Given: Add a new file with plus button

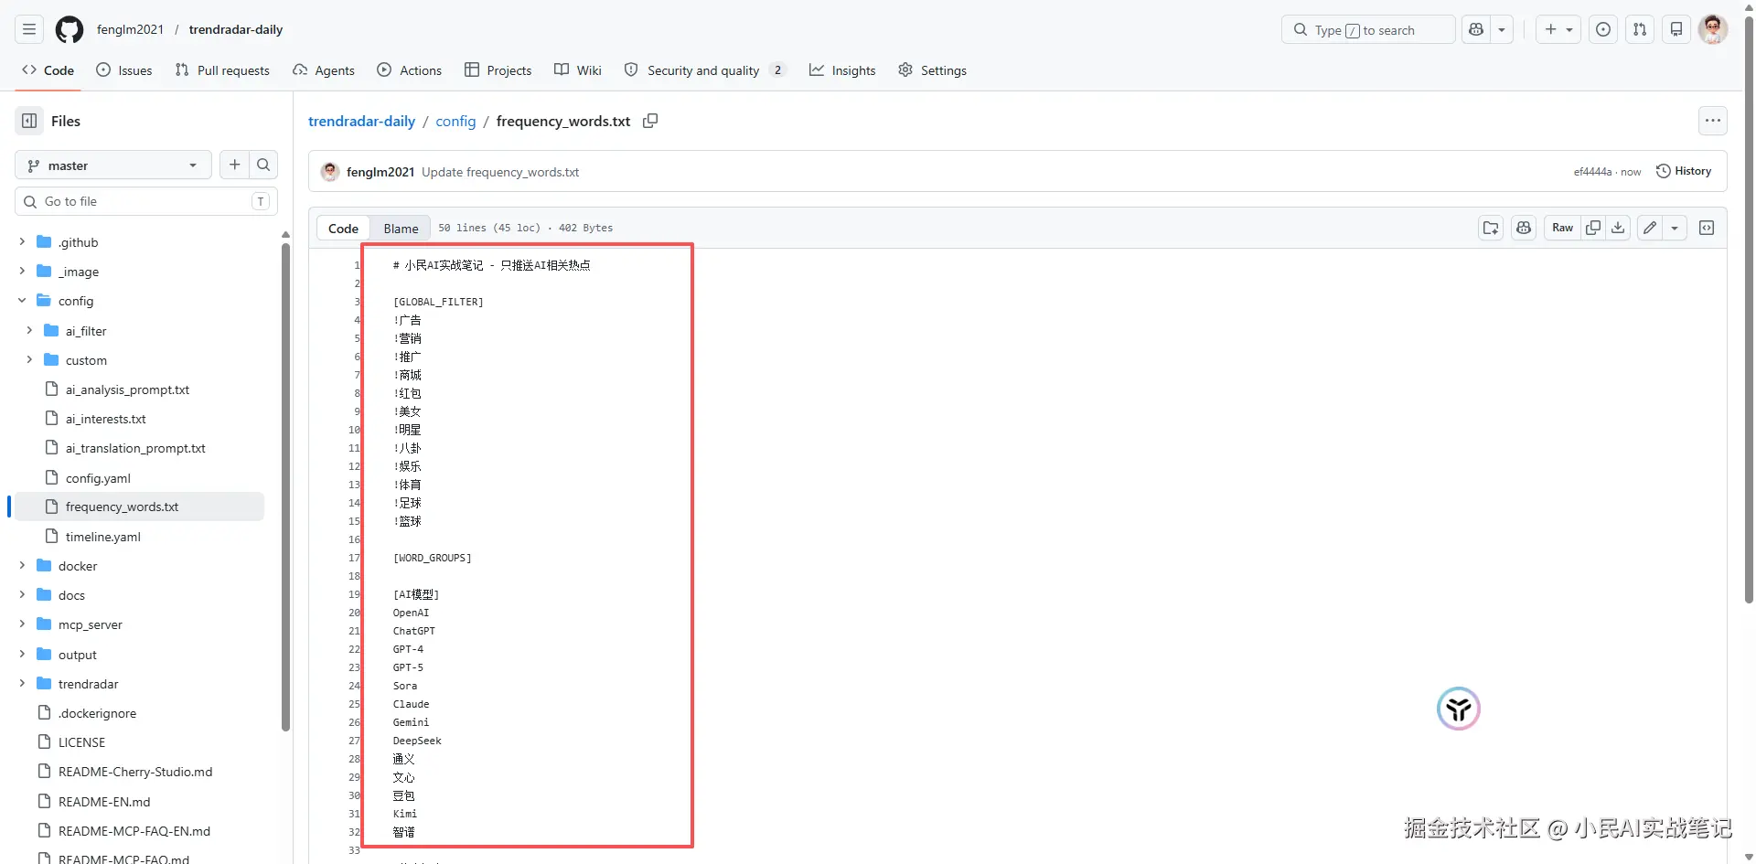Looking at the screenshot, I should pyautogui.click(x=235, y=165).
